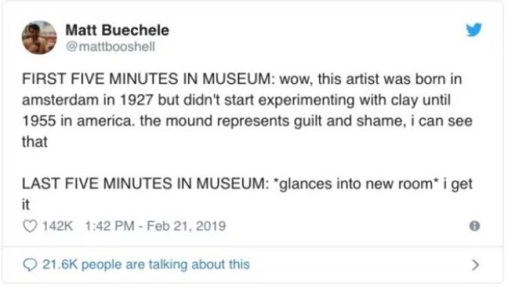
Task: Click the "*glances into new room*" phrase
Action: click(x=356, y=184)
